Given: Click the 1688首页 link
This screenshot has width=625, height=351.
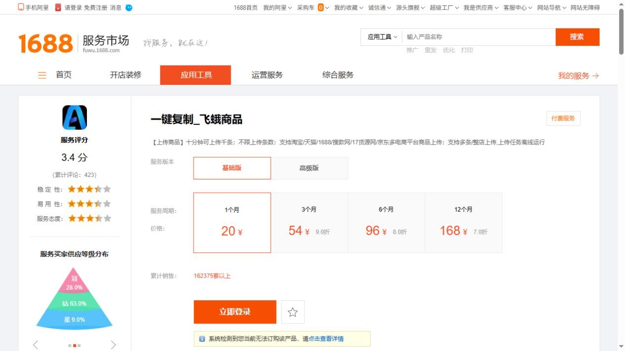Looking at the screenshot, I should [x=246, y=7].
